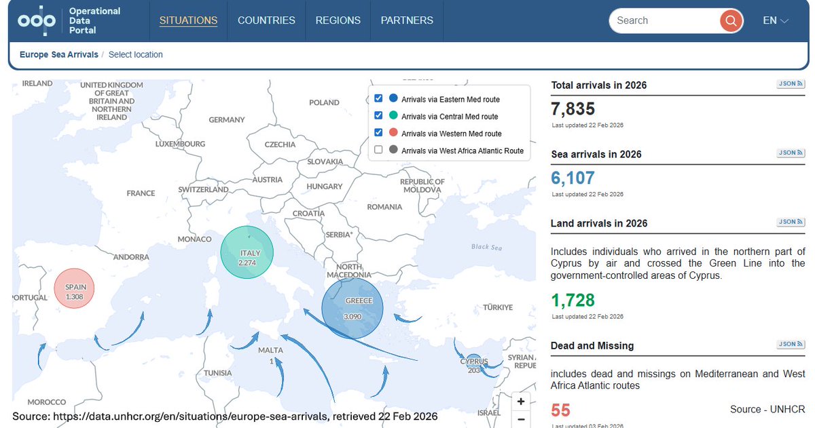Click the Land arrivals in 2026 heading

point(599,223)
